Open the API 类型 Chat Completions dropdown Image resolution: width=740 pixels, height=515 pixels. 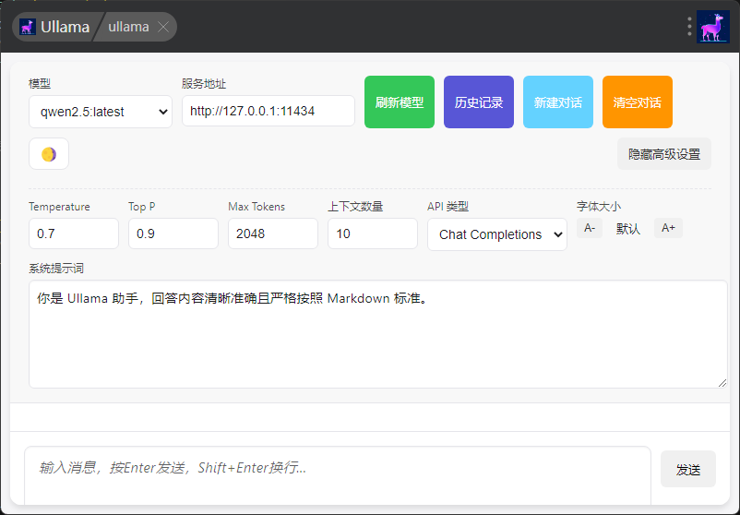pyautogui.click(x=497, y=234)
